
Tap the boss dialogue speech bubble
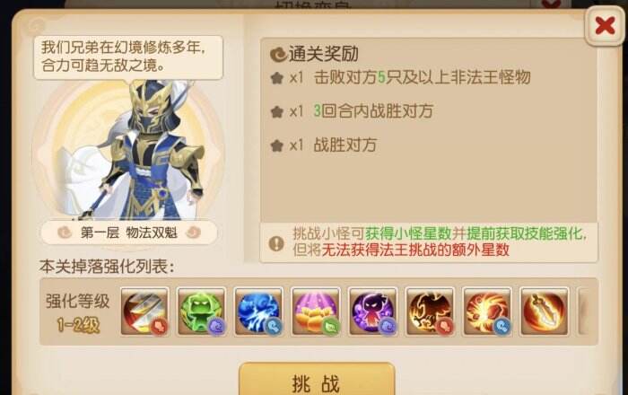click(128, 58)
